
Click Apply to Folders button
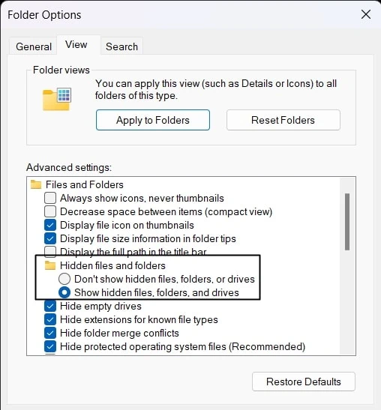point(153,120)
